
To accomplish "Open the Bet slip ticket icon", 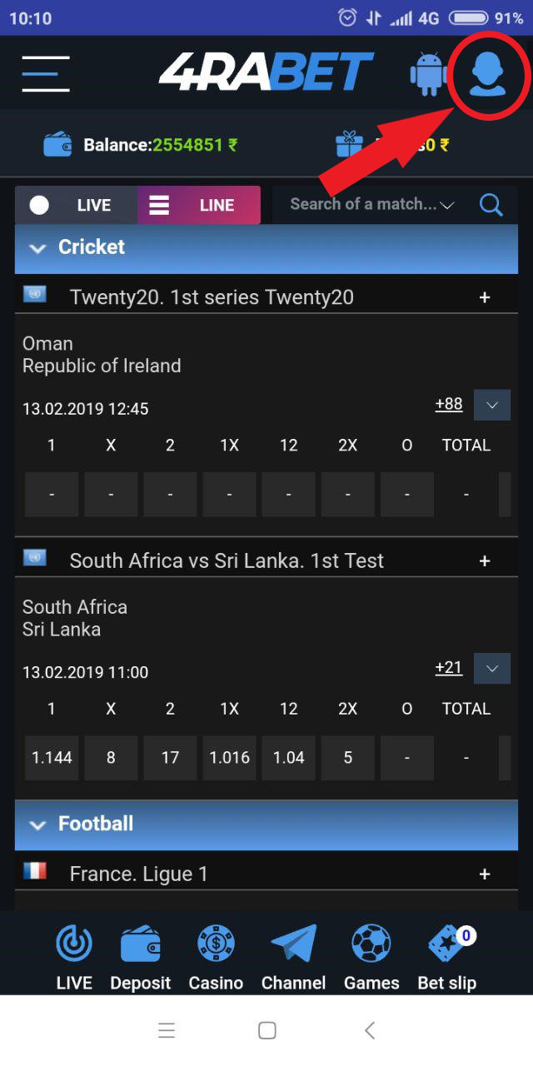I will pyautogui.click(x=446, y=945).
